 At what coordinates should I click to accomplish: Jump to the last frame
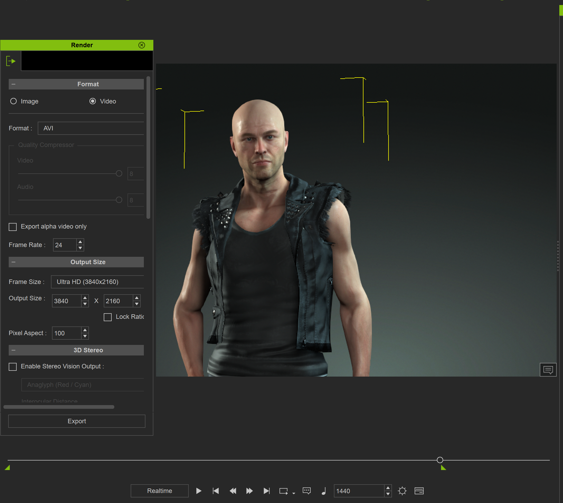[266, 491]
